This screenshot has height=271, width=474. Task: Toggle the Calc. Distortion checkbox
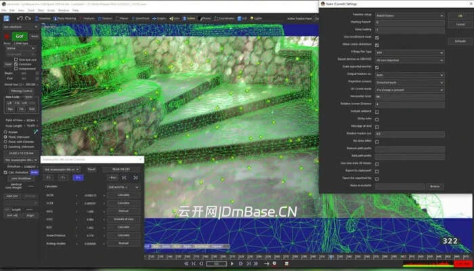[5, 172]
